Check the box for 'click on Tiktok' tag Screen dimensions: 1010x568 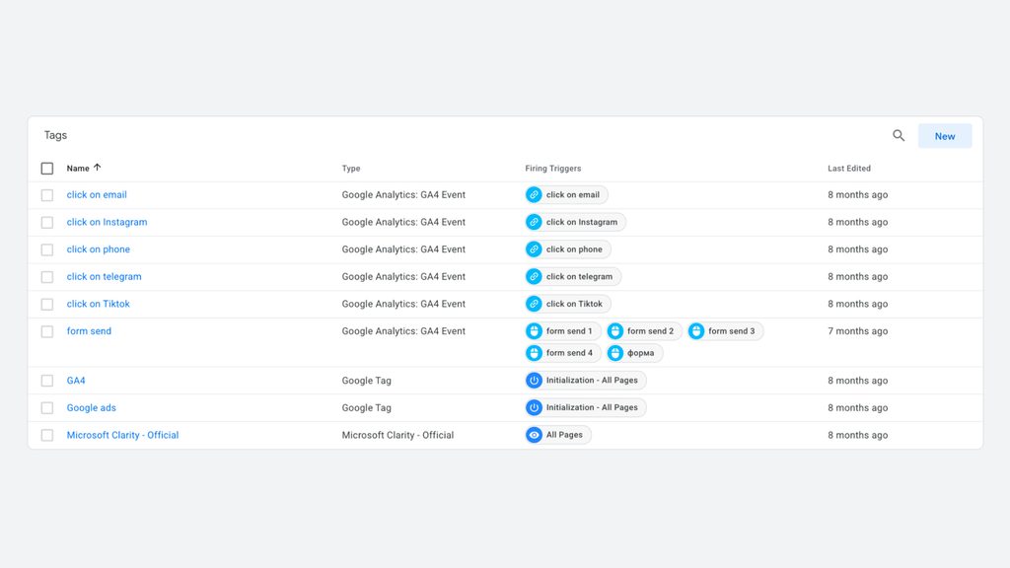point(47,304)
